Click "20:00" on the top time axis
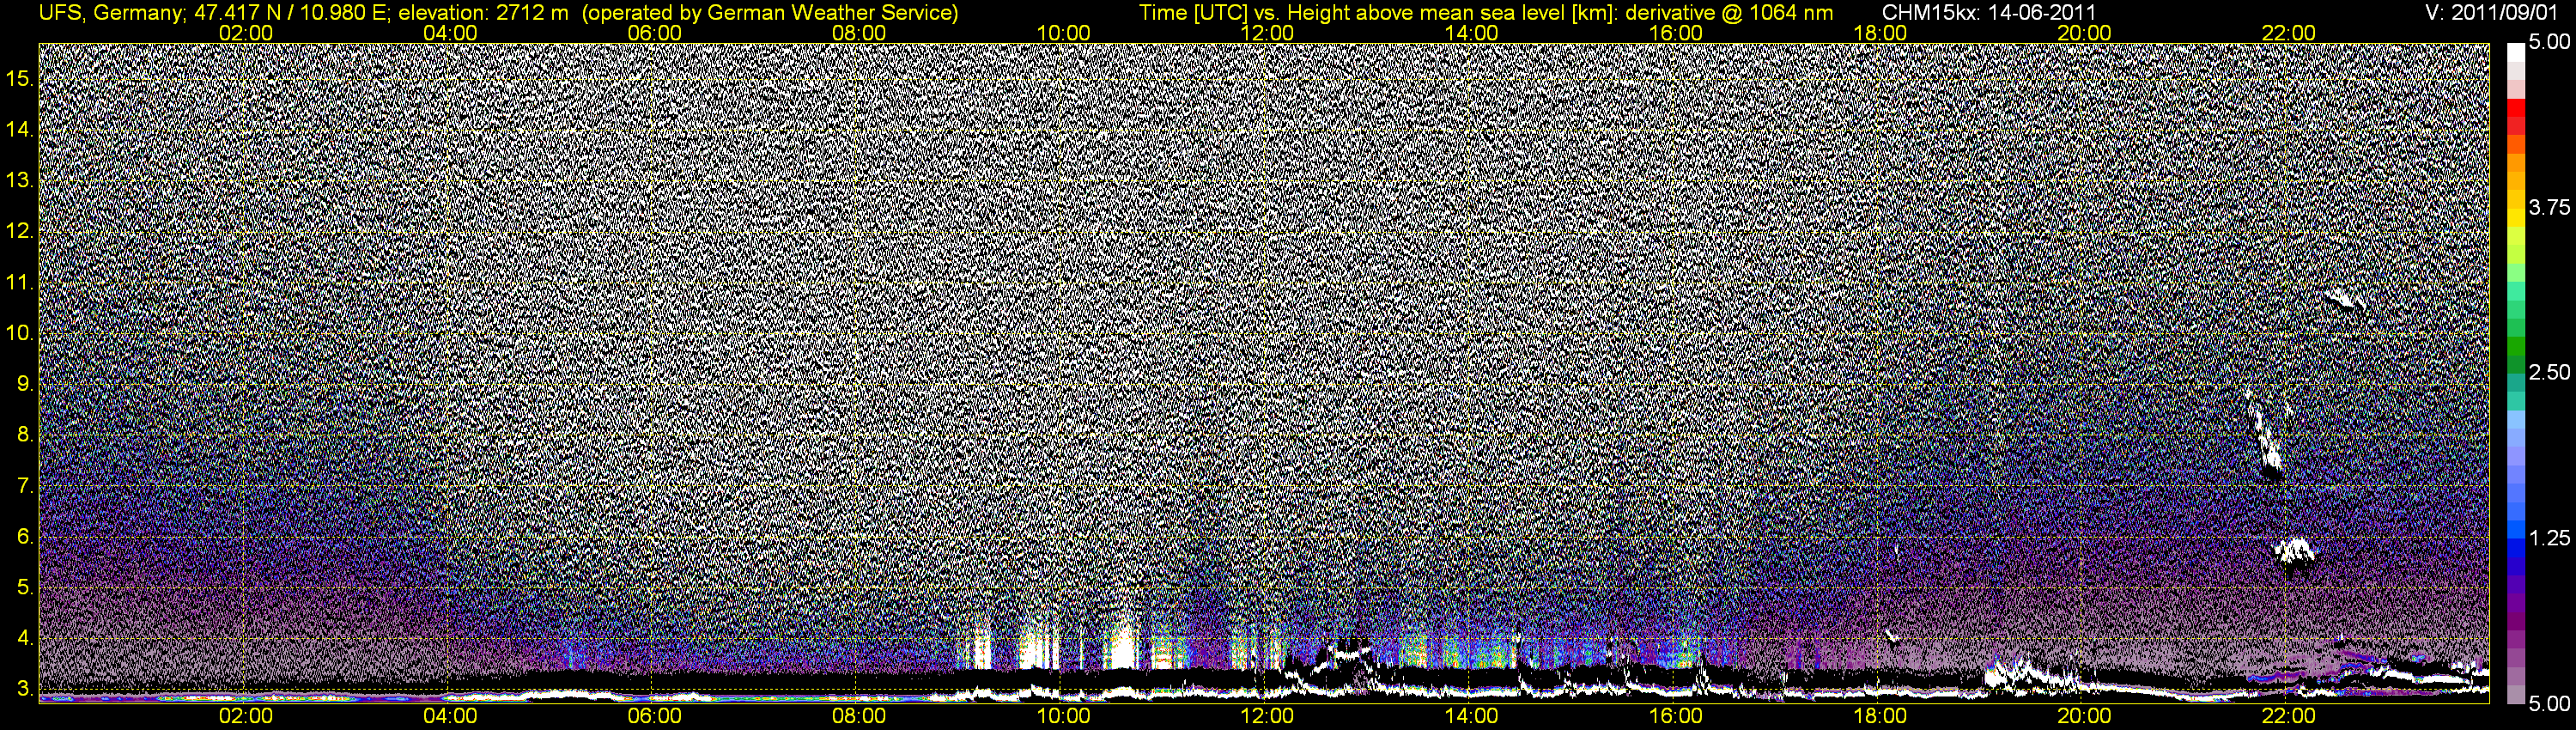This screenshot has height=730, width=2576. pyautogui.click(x=2084, y=33)
